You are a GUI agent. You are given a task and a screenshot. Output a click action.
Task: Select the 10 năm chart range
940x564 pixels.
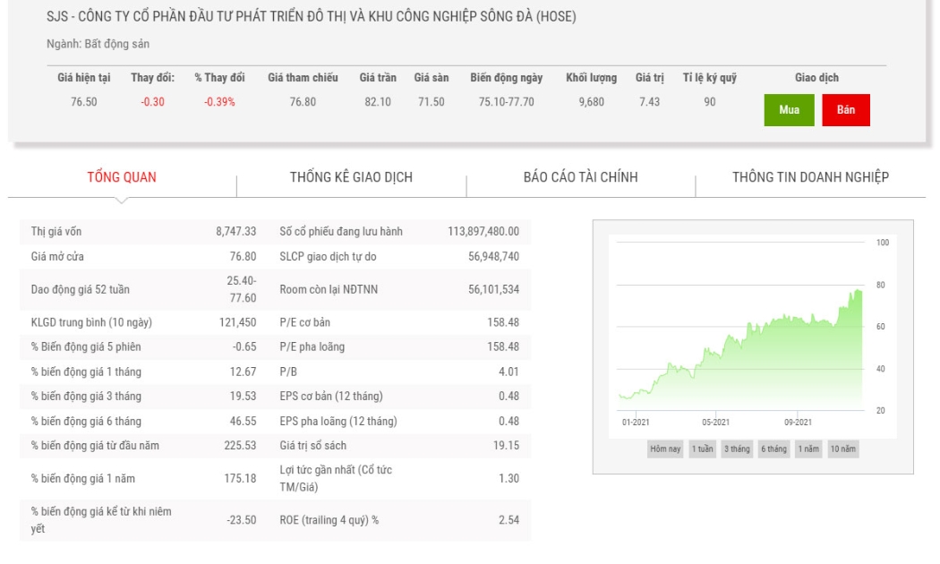click(x=843, y=449)
